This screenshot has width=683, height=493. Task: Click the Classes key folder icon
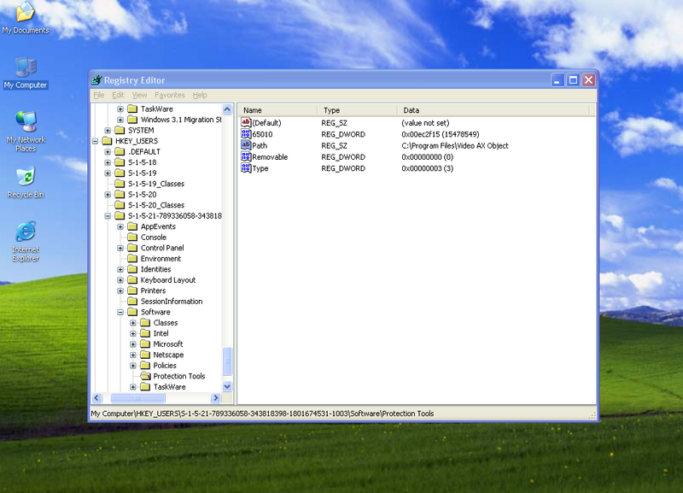145,323
